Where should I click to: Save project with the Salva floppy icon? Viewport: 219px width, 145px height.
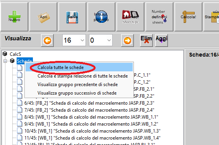[x=72, y=17]
